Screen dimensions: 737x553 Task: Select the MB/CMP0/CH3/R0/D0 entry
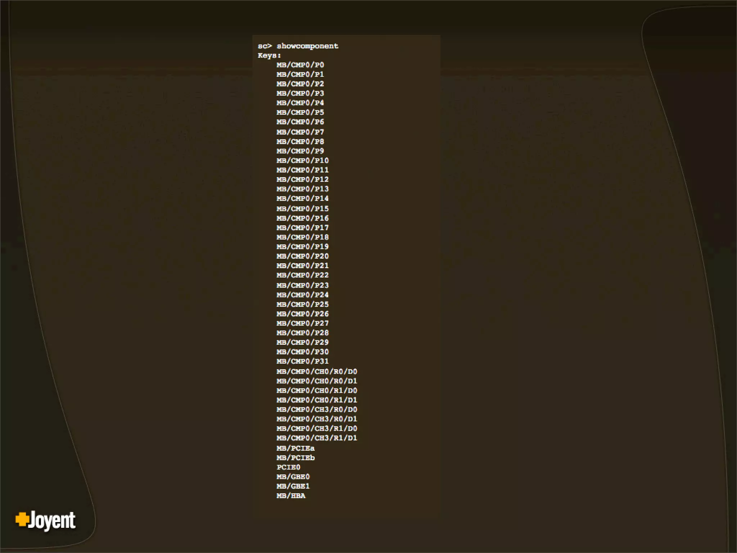[317, 409]
